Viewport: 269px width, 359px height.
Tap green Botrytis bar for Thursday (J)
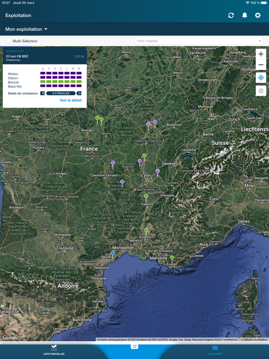(x=43, y=81)
